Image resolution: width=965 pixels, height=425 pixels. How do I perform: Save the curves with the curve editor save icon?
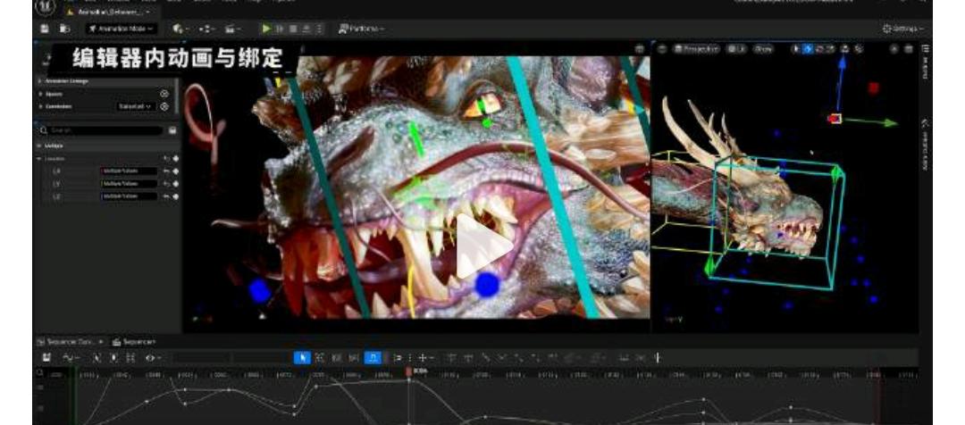[x=46, y=357]
